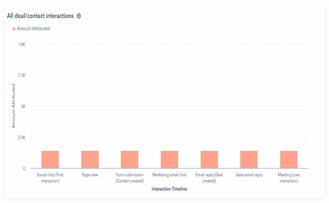Image resolution: width=329 pixels, height=203 pixels.
Task: Click the Form submission (Contact created) bar
Action: coord(130,159)
